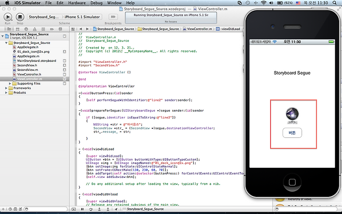Image resolution: width=342 pixels, height=214 pixels.
Task: Open the Help menu
Action: [131, 3]
